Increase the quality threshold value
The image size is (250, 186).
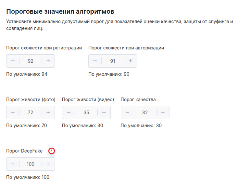[163, 113]
